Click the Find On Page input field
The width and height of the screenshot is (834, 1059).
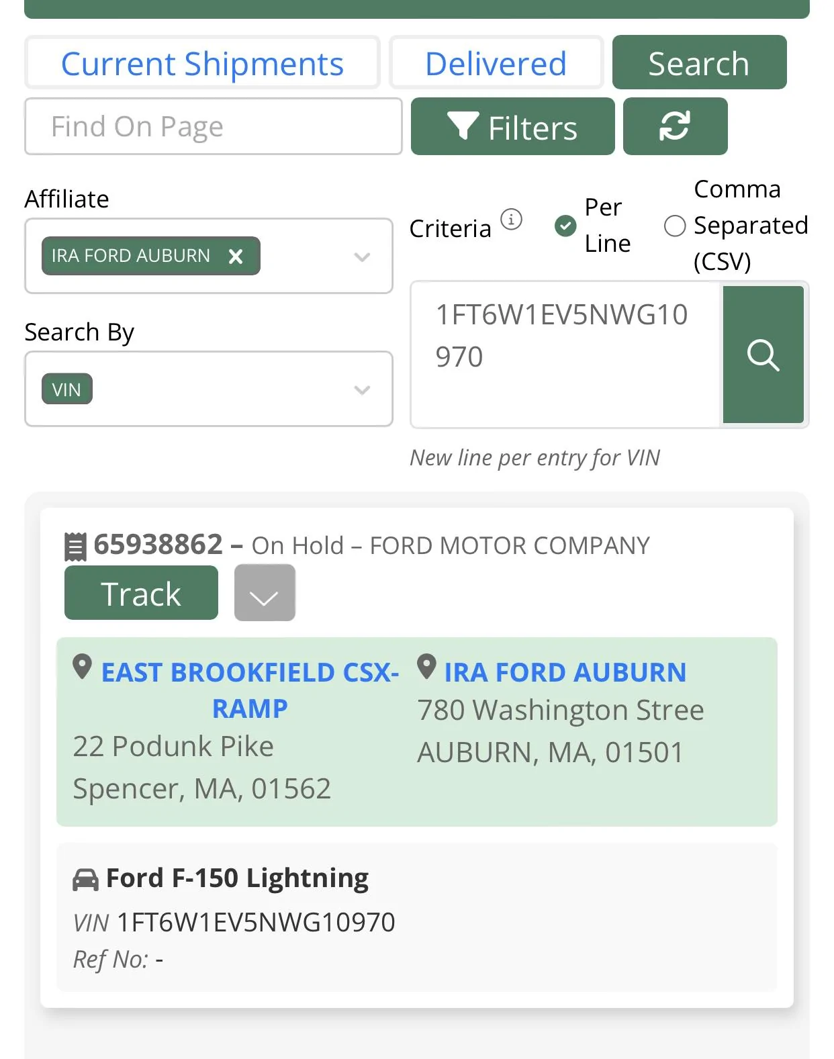tap(213, 126)
